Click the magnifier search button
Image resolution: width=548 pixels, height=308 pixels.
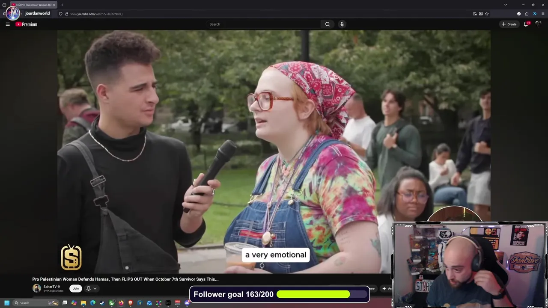click(328, 24)
